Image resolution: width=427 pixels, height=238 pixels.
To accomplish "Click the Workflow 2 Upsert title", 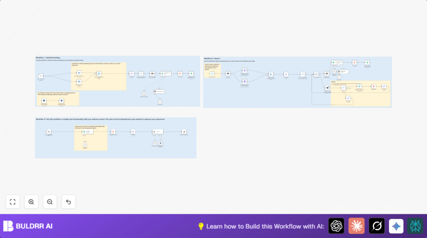I will 212,58.
